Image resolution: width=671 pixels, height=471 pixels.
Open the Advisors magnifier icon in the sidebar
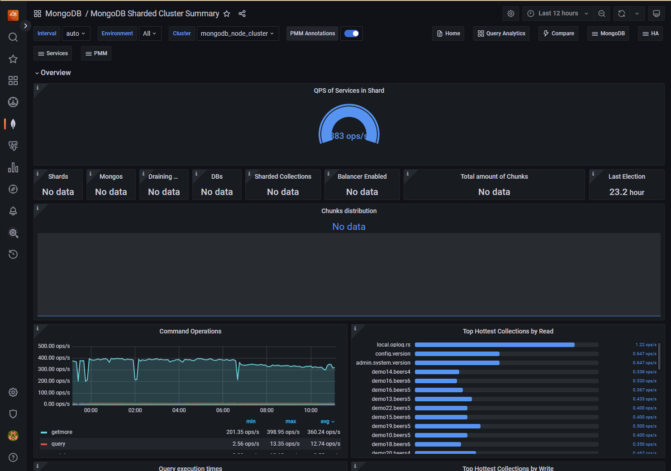(13, 233)
